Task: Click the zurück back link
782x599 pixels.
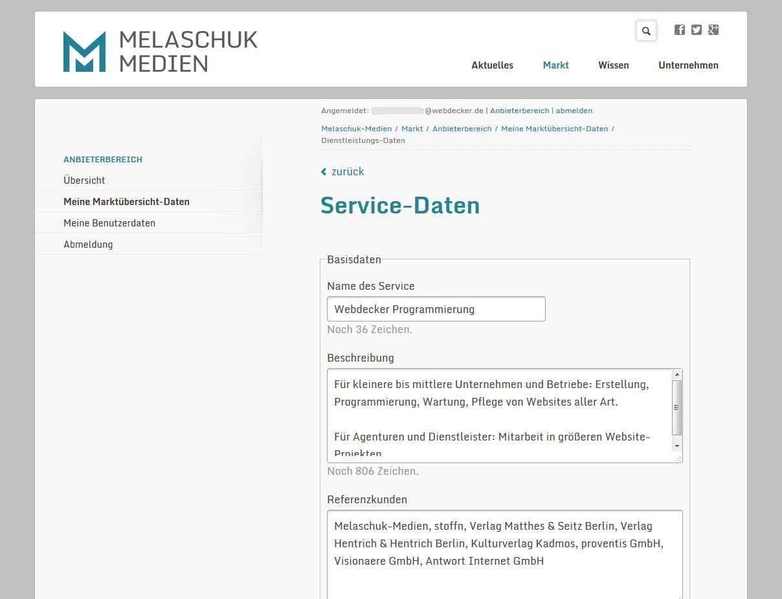Action: click(x=342, y=171)
